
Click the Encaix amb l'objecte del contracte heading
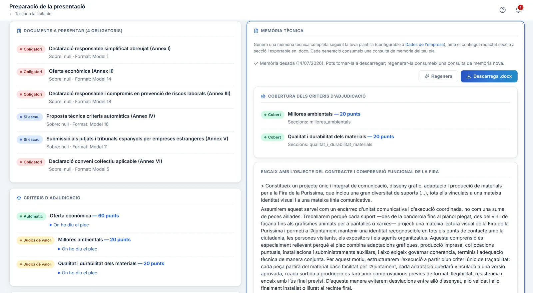pyautogui.click(x=350, y=172)
